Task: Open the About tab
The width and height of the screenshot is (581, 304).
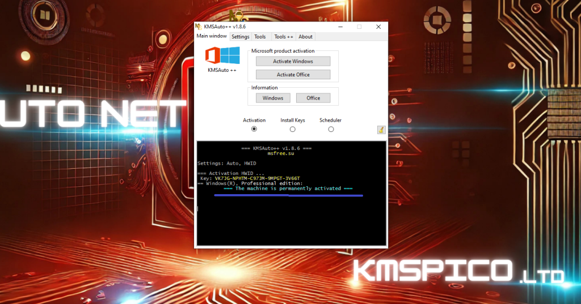Action: (305, 37)
